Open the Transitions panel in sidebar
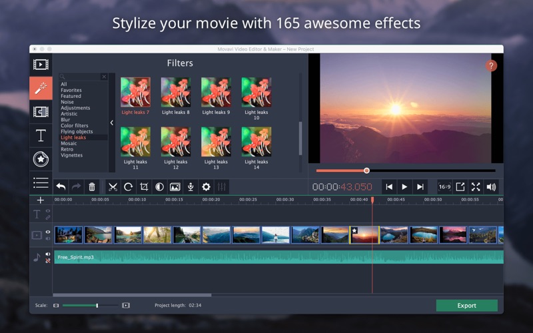Image resolution: width=533 pixels, height=333 pixels. (41, 112)
